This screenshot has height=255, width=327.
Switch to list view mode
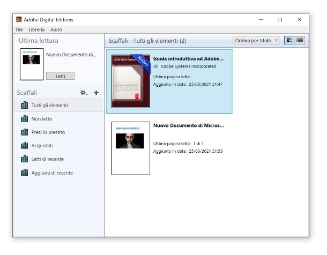(x=300, y=40)
